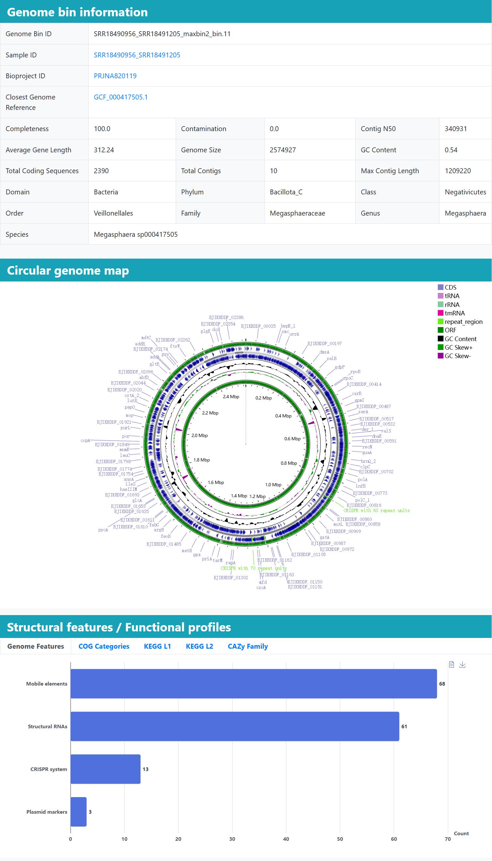Screen dimensions: 492x861
Task: Download the chart as image
Action: (x=462, y=664)
